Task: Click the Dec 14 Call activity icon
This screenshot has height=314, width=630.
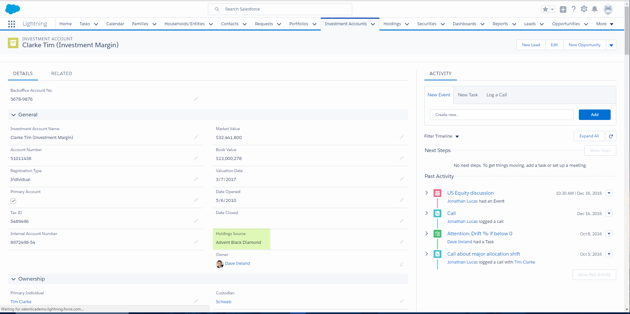Action: 437,213
